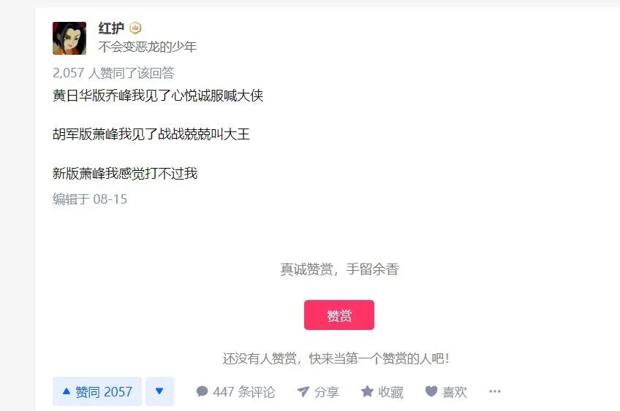Click the user tagline 不会变恶龙的少年

coord(148,47)
